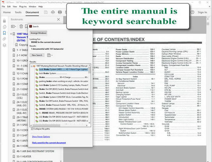Click the Save file icon in toolbar

click(x=46, y=12)
